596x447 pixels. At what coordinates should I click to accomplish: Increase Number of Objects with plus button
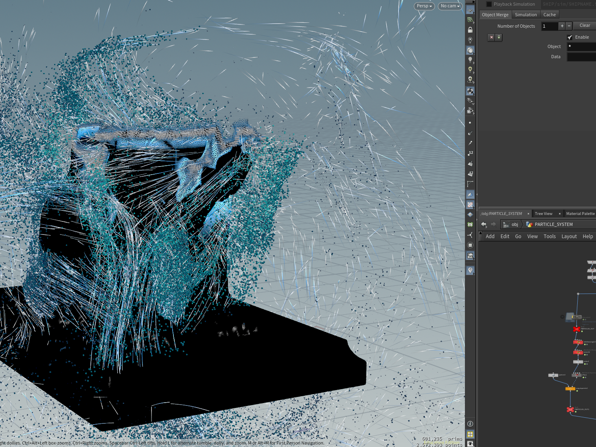[562, 26]
